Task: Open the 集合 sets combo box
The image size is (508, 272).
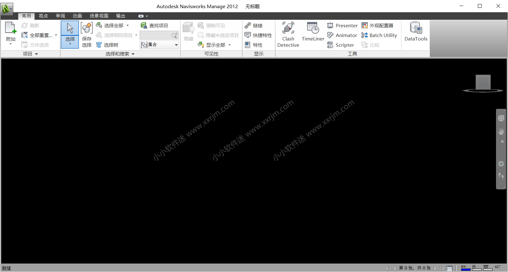Action: (x=159, y=45)
